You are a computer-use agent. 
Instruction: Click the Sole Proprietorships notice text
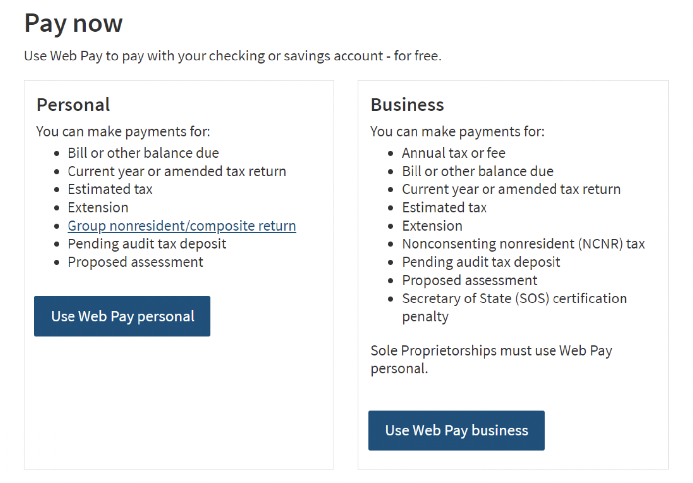click(491, 359)
